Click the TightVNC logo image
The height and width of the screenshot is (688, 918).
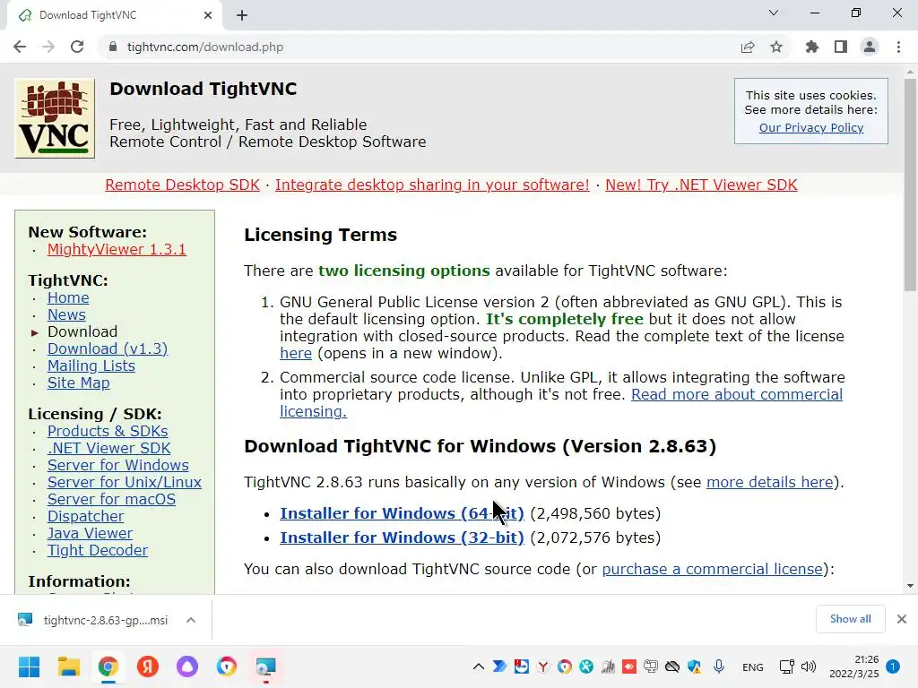point(55,118)
